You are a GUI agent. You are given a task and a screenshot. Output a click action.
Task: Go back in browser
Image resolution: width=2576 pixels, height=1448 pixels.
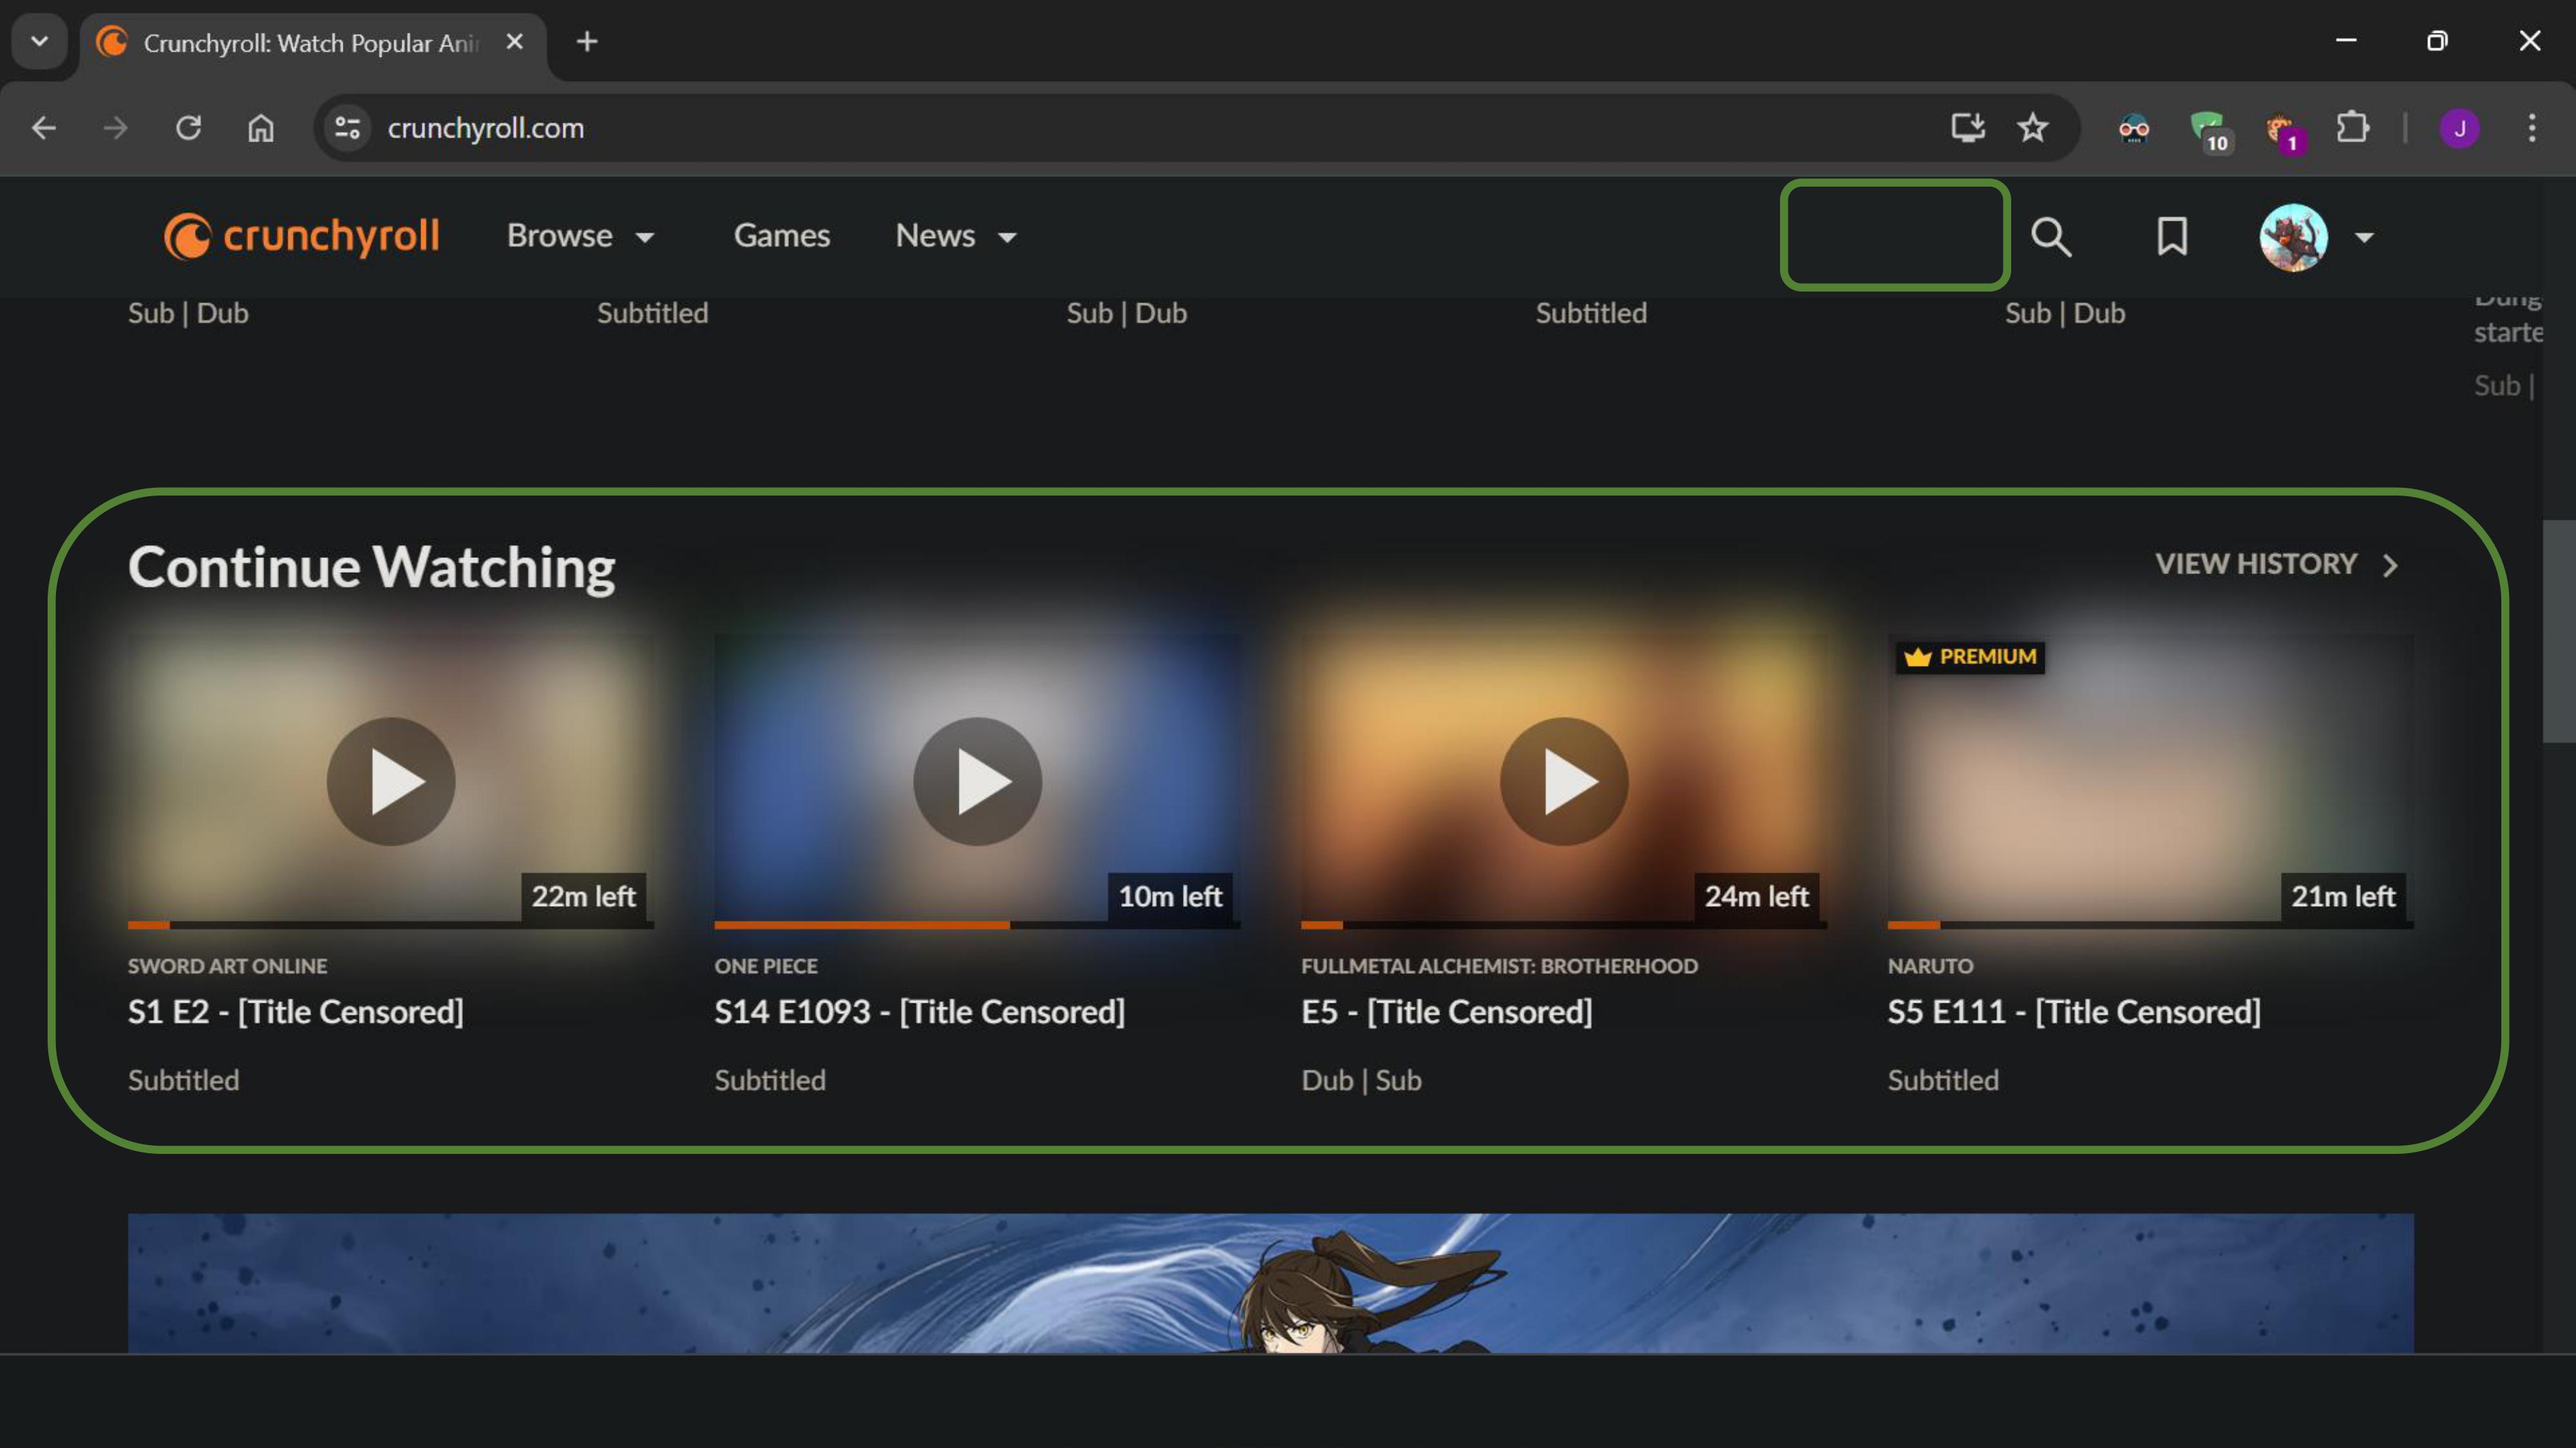coord(43,128)
